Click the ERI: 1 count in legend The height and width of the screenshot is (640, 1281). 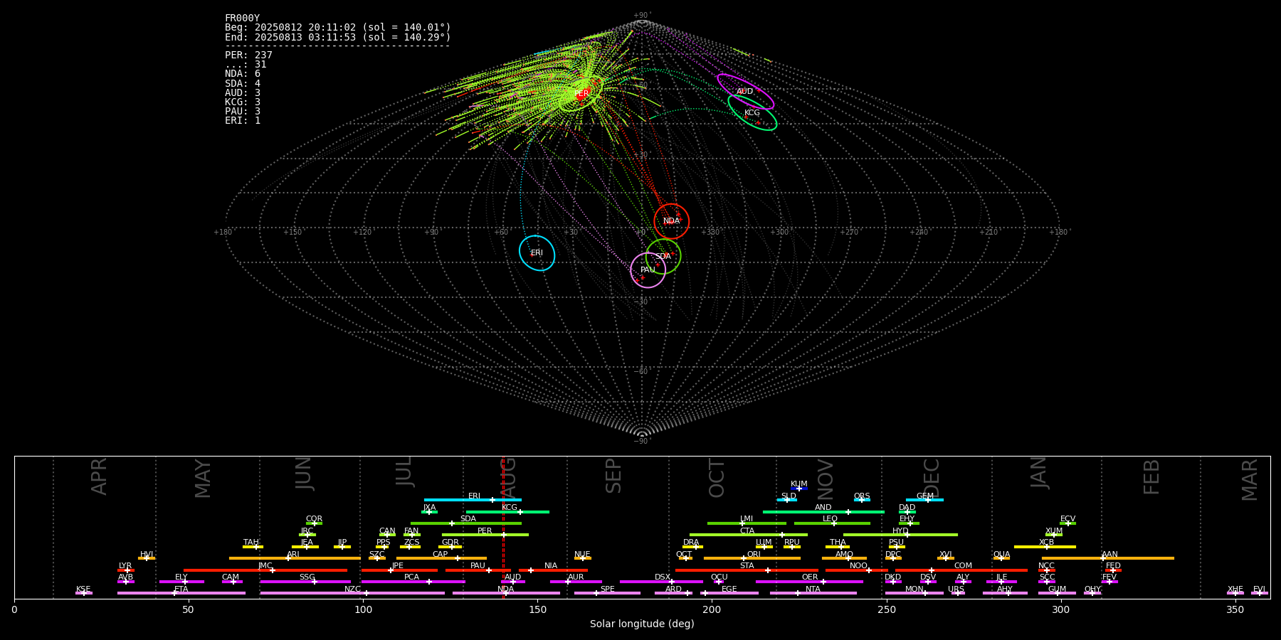(x=243, y=121)
